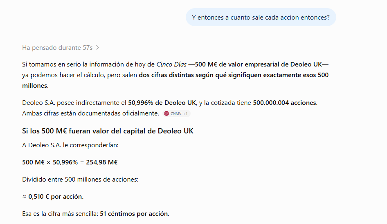Click the italic "Cinco Días" text
The image size is (387, 224).
171,64
